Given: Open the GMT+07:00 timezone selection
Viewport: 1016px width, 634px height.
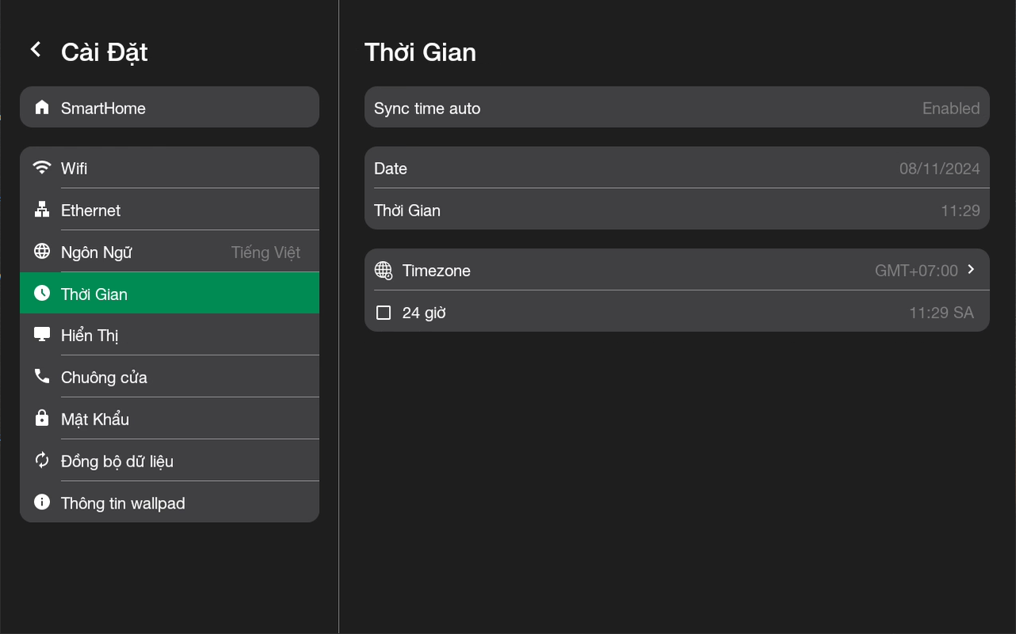Looking at the screenshot, I should click(x=916, y=271).
